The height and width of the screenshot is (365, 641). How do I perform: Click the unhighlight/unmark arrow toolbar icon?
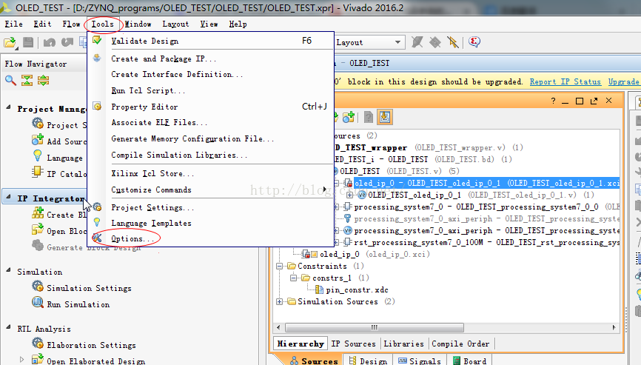[x=452, y=41]
